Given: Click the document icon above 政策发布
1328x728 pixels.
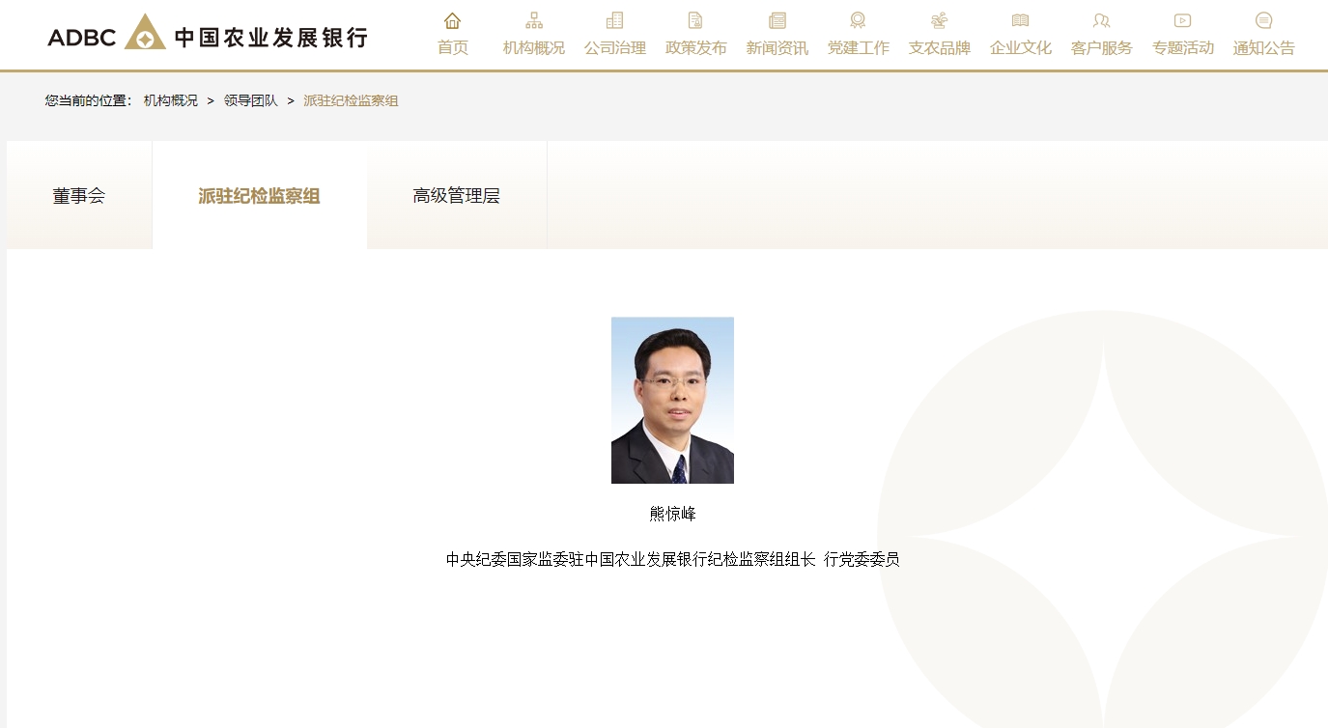Looking at the screenshot, I should 695,20.
